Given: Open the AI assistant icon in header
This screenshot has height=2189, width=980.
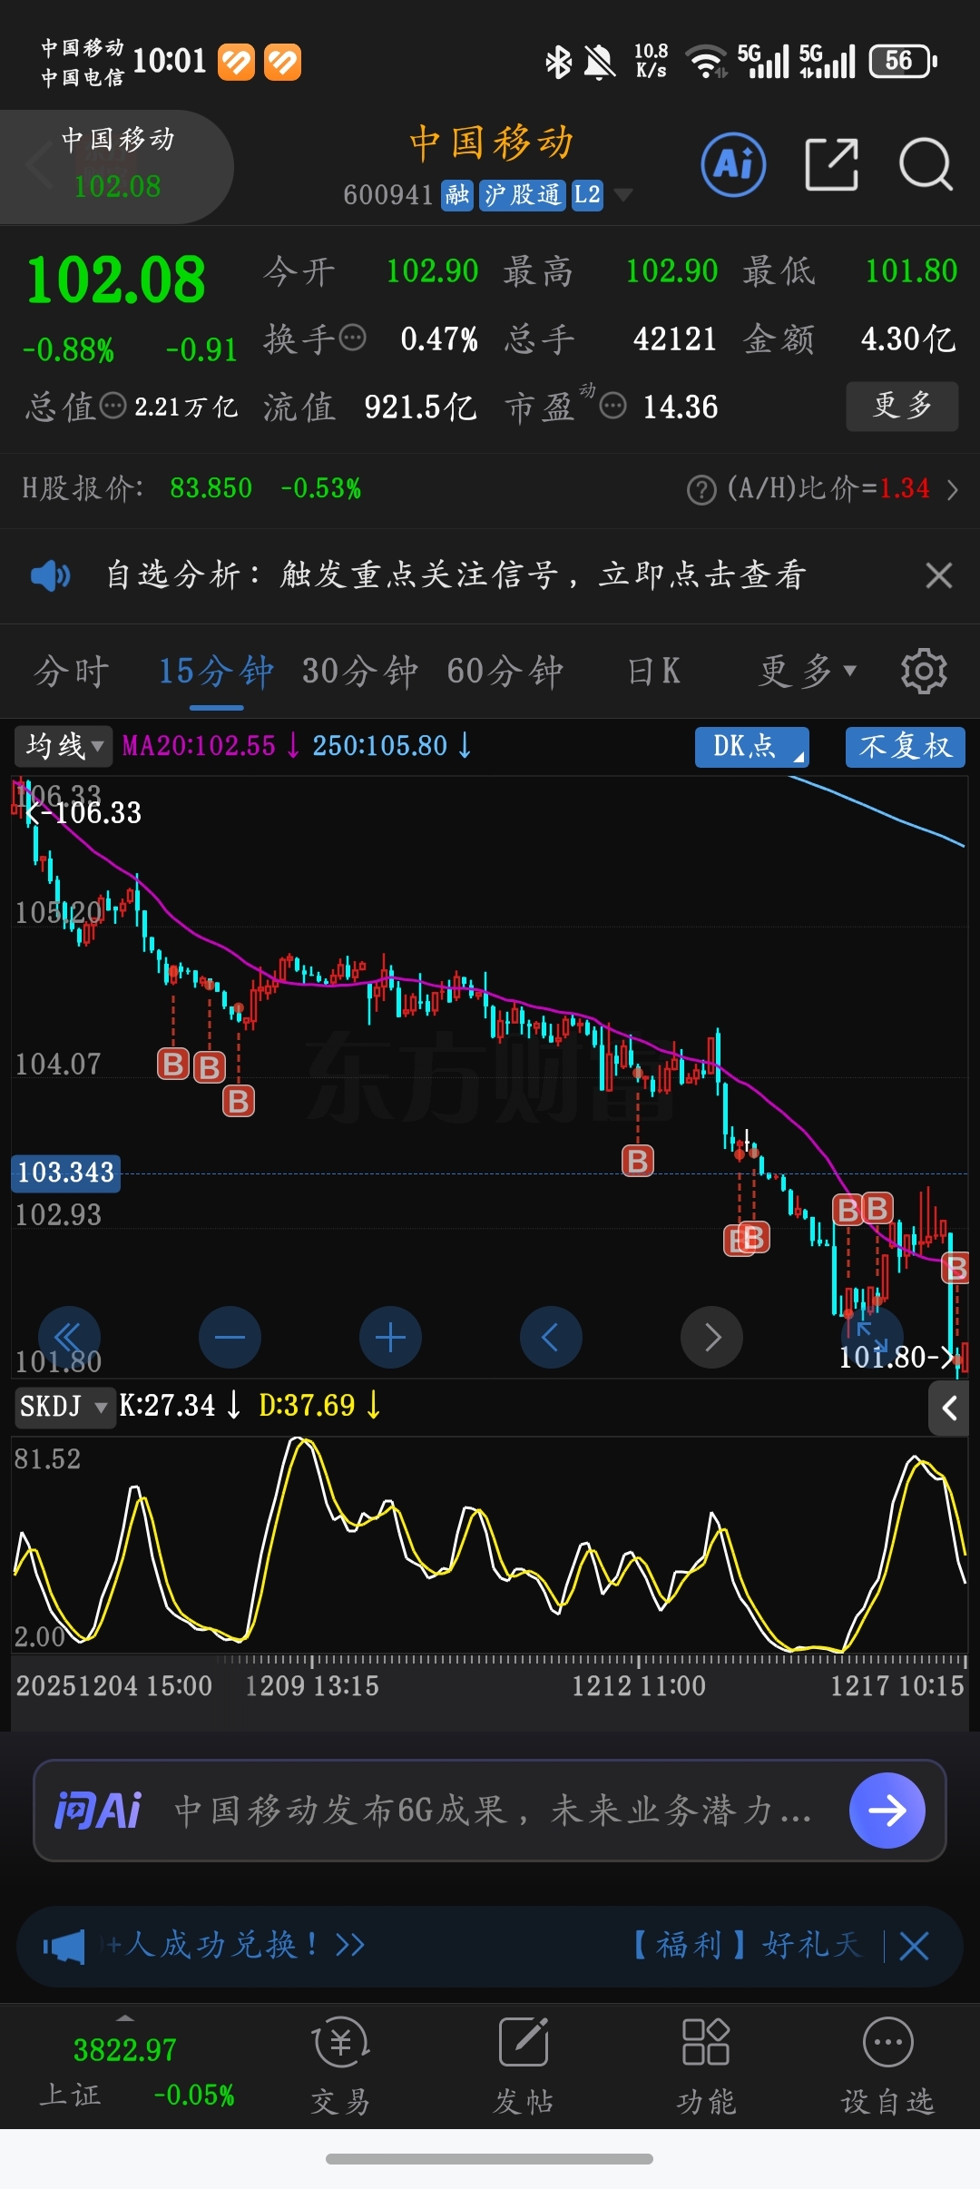Looking at the screenshot, I should [733, 165].
